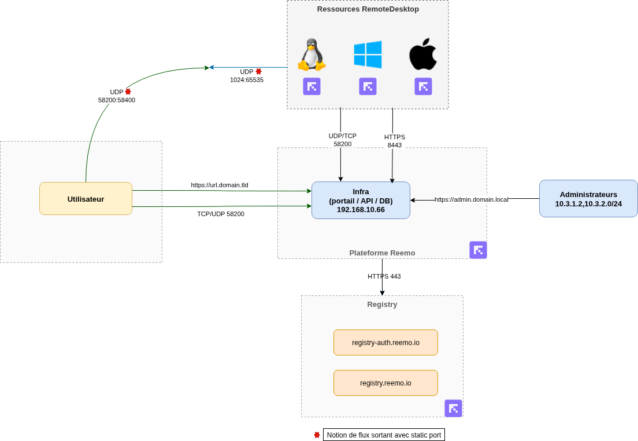638x441 pixels.
Task: Click the https://url.domain.tld label
Action: click(x=220, y=185)
